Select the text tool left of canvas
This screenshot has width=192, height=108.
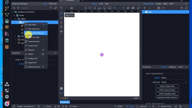point(61,18)
